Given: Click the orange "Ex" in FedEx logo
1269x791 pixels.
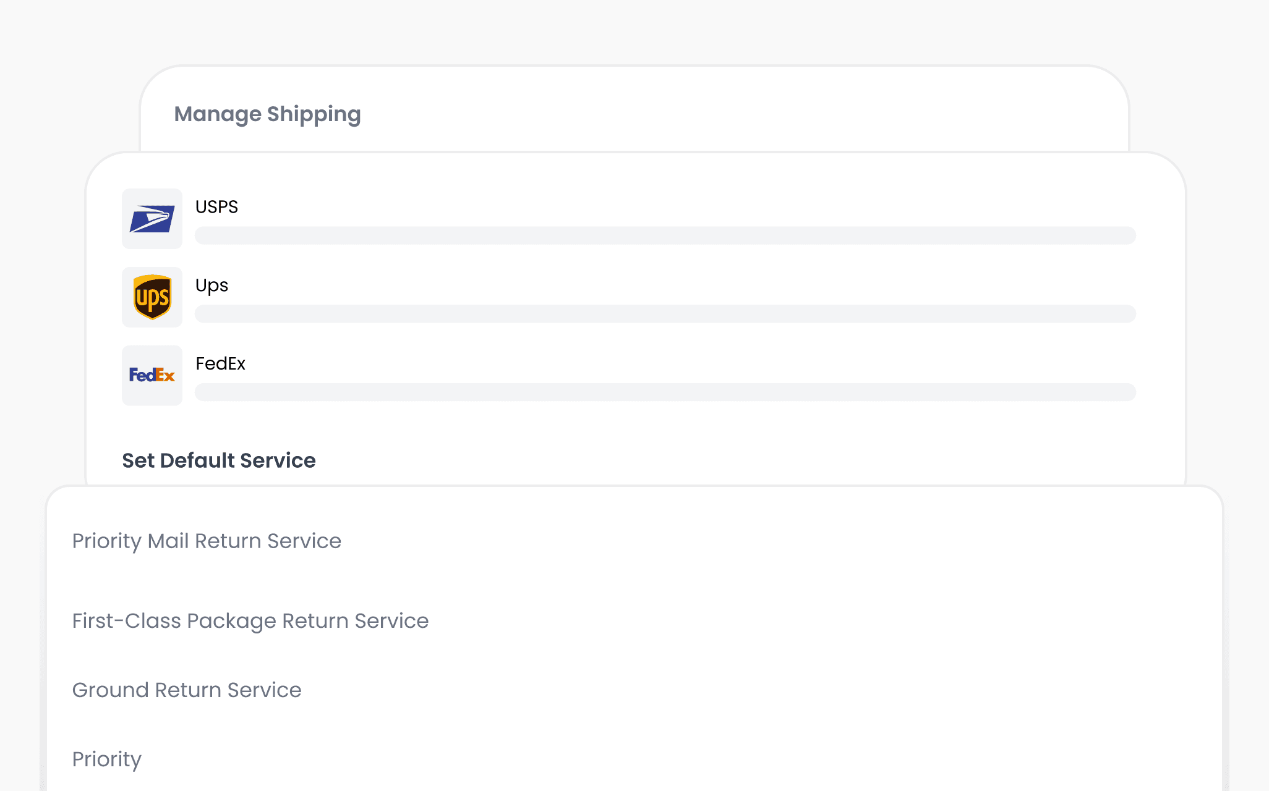Looking at the screenshot, I should [x=165, y=375].
